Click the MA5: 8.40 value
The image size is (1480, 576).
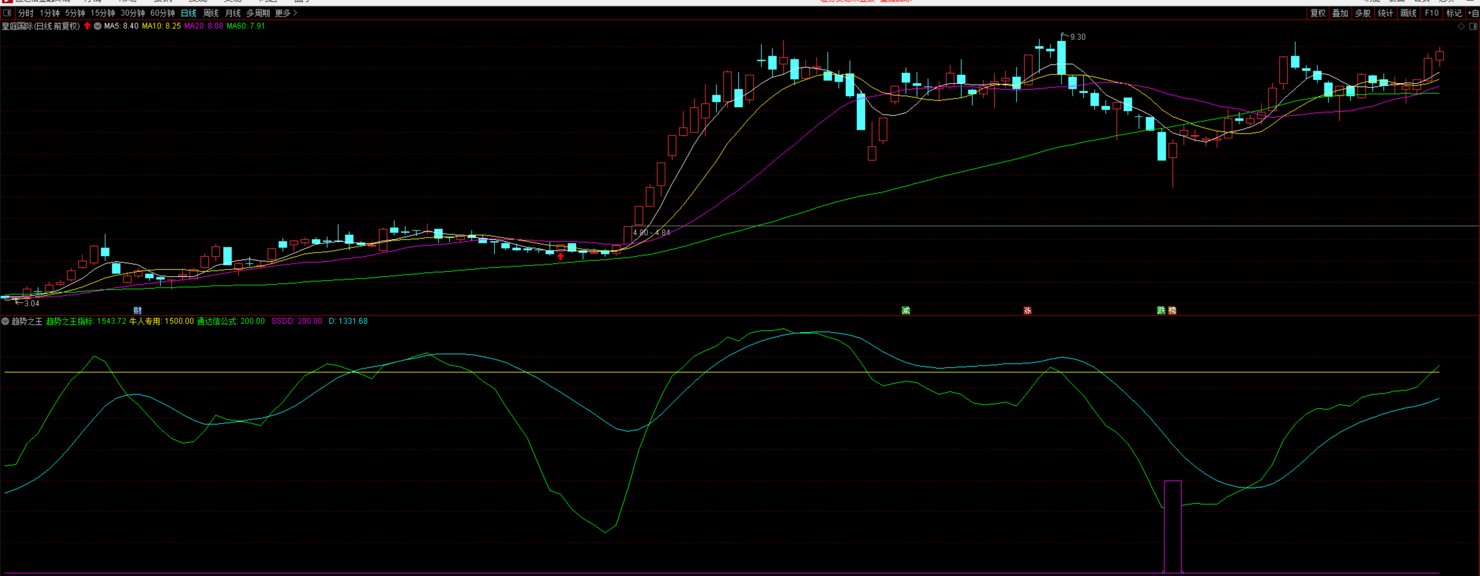[x=121, y=26]
